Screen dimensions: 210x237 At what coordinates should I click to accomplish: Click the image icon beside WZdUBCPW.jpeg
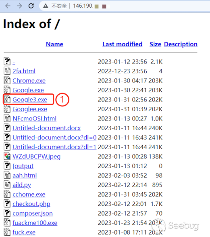pos(7,156)
